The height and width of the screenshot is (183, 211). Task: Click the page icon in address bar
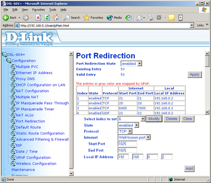click(x=17, y=25)
